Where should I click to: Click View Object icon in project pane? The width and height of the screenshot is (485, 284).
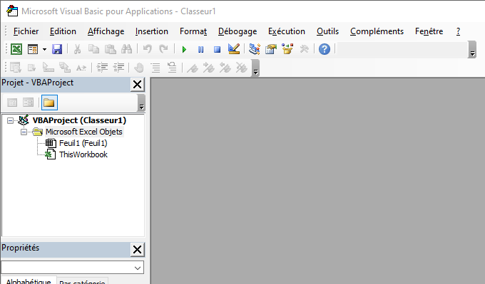[28, 102]
